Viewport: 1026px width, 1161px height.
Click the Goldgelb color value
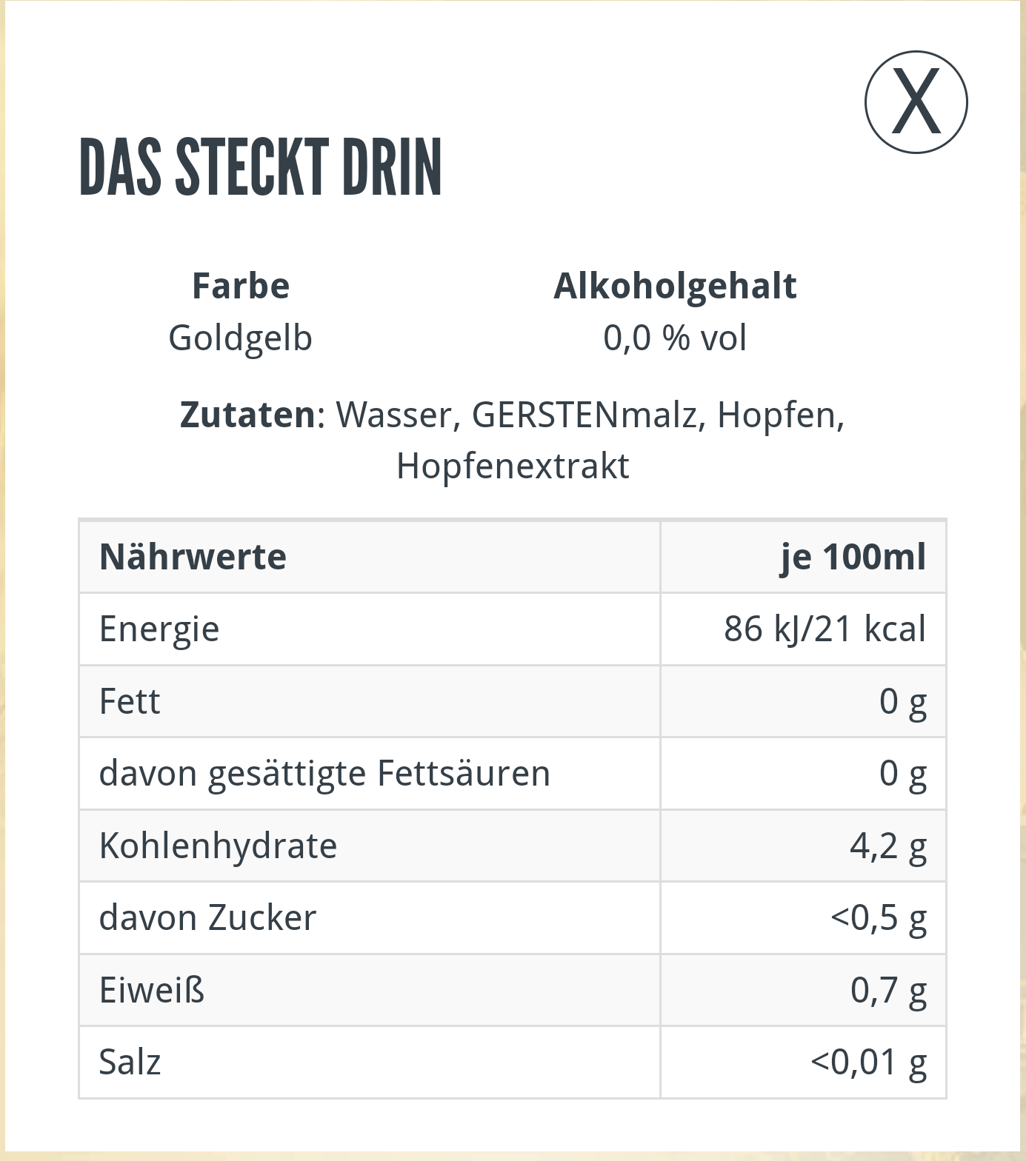pyautogui.click(x=241, y=338)
